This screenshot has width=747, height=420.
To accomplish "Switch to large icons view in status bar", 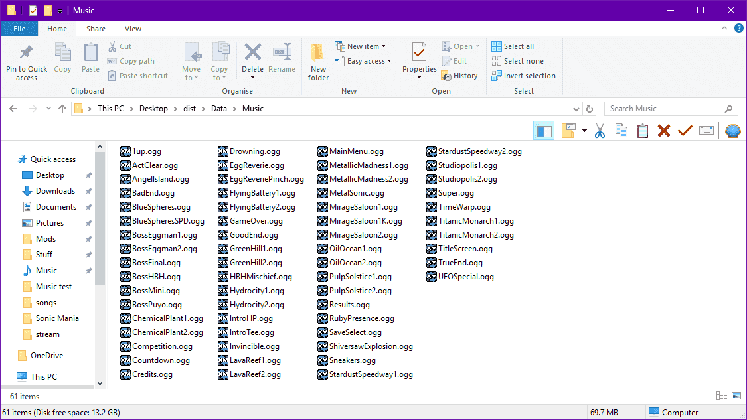I will (736, 396).
